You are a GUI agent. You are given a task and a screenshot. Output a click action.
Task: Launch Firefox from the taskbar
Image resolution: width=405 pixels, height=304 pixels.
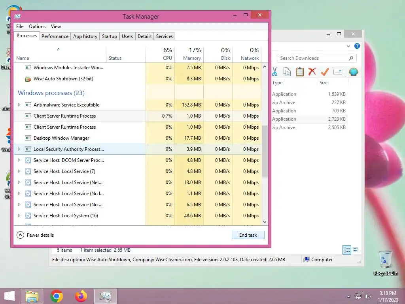81,296
